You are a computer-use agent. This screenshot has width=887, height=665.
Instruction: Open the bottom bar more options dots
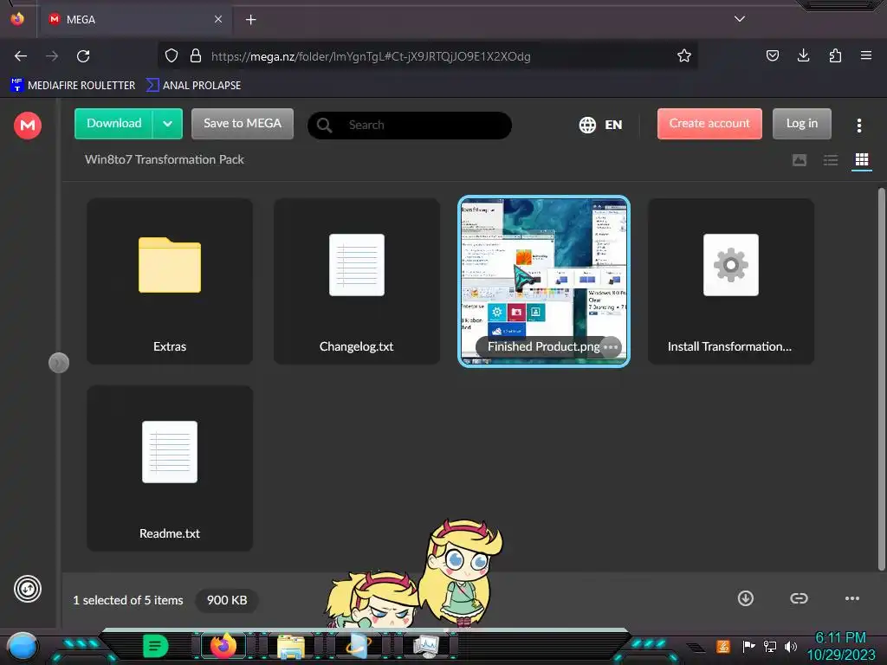(x=852, y=598)
